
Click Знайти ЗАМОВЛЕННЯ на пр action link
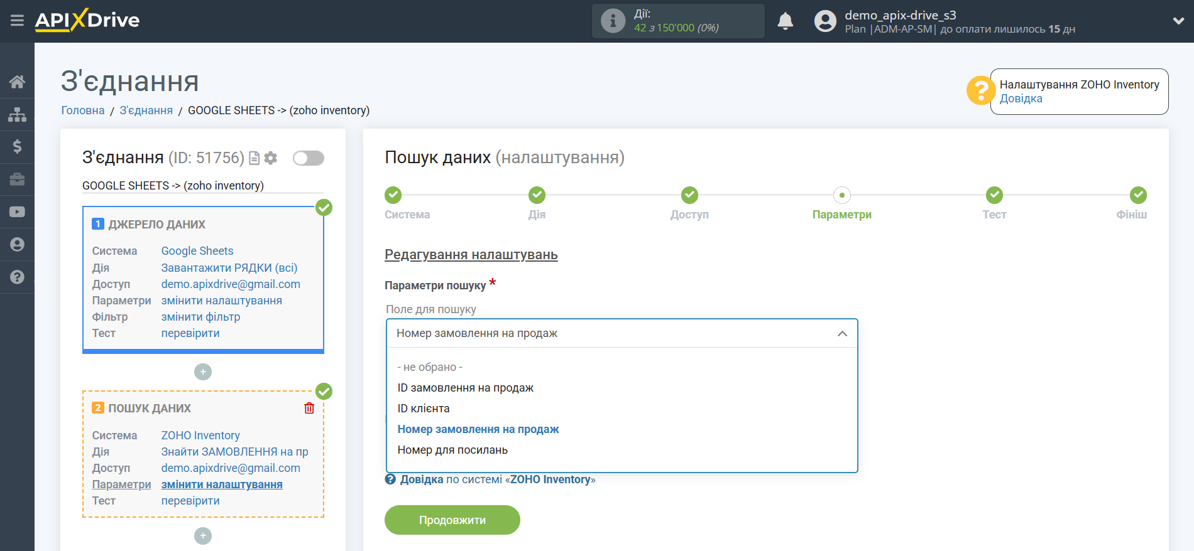click(235, 452)
